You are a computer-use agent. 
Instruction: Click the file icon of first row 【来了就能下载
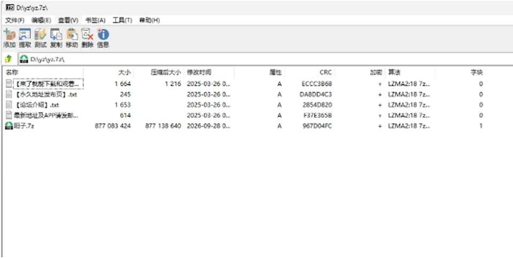[x=9, y=84]
